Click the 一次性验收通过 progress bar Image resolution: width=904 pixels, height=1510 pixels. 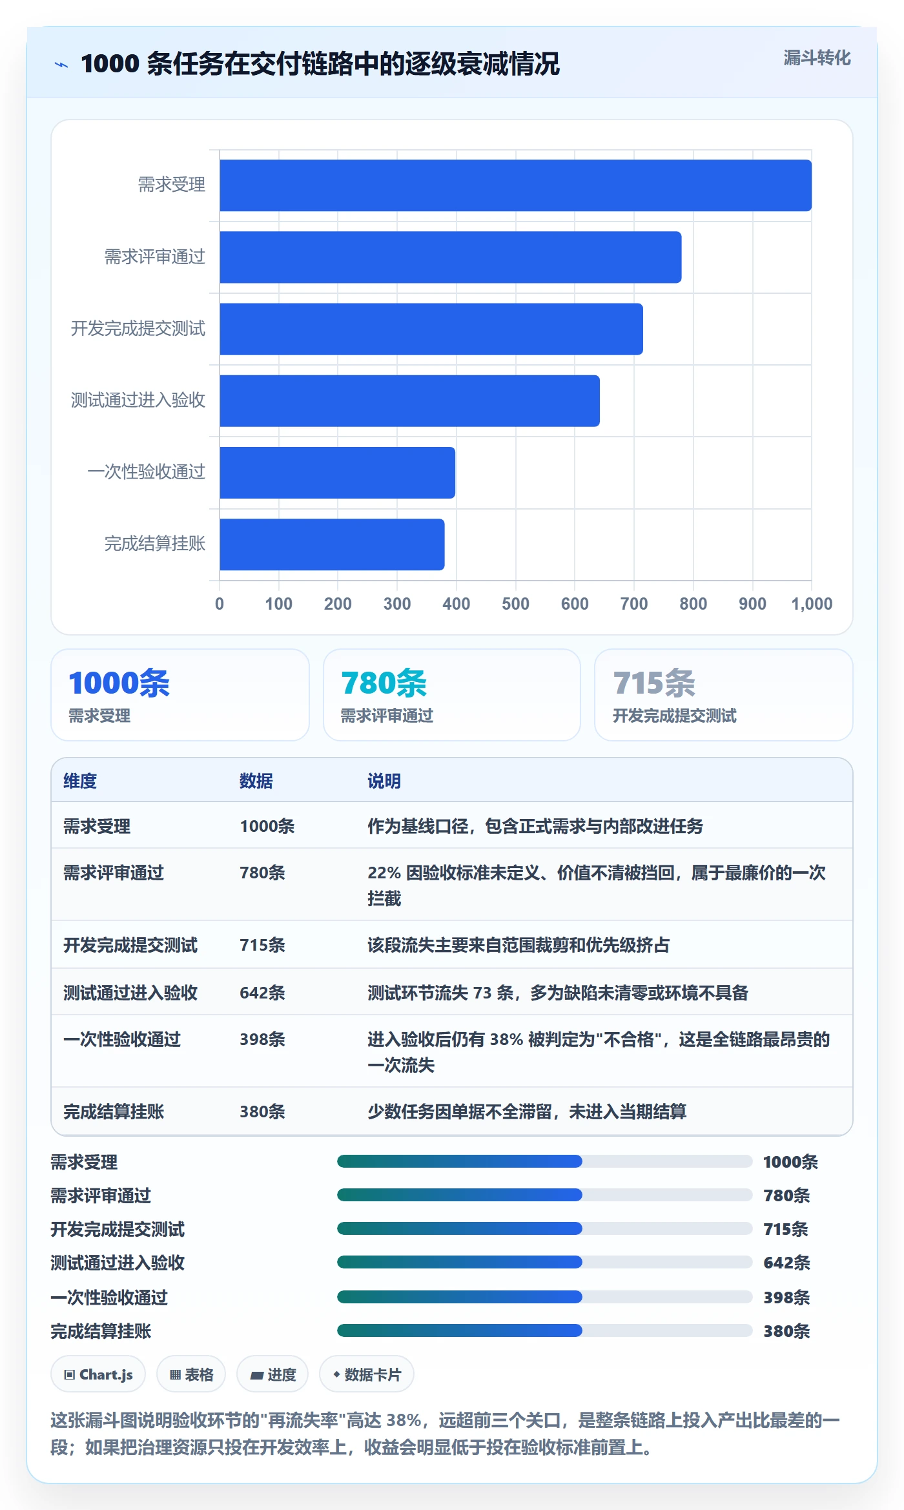(x=544, y=1297)
